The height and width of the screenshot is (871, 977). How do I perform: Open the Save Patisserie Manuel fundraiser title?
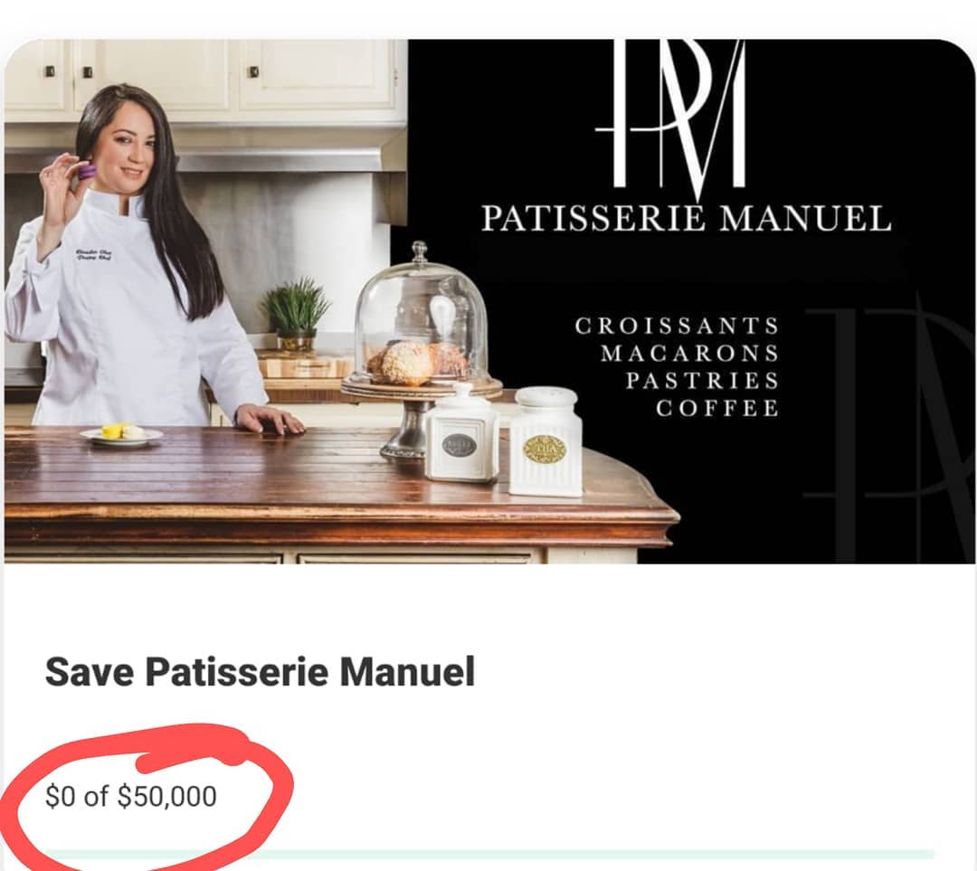click(x=260, y=672)
